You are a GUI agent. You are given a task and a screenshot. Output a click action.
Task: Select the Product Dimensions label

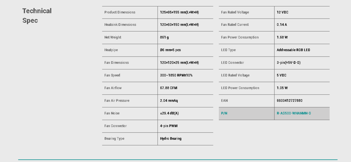coord(120,12)
